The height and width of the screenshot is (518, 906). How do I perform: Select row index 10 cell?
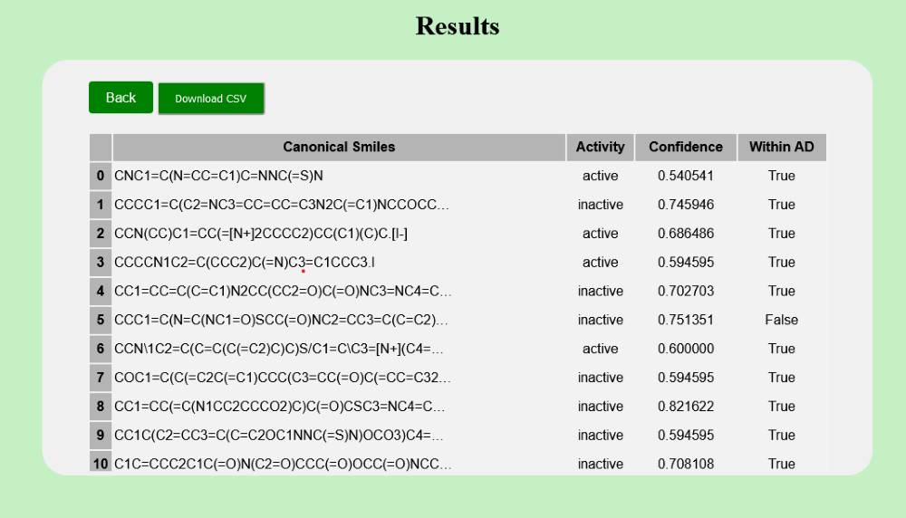tap(101, 463)
